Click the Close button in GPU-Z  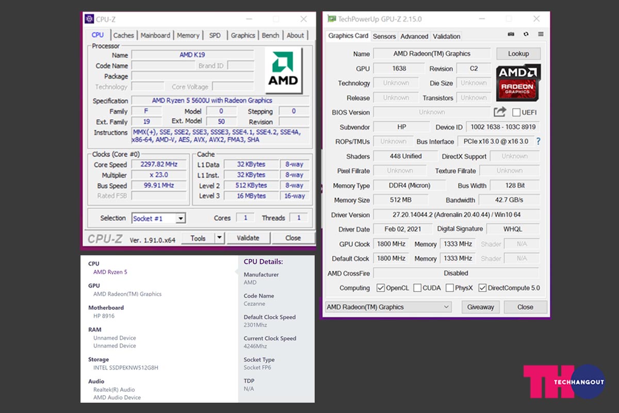coord(525,307)
